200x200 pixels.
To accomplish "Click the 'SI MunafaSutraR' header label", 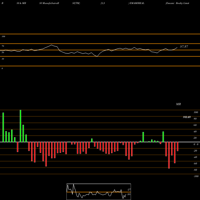I will click(x=49, y=3).
